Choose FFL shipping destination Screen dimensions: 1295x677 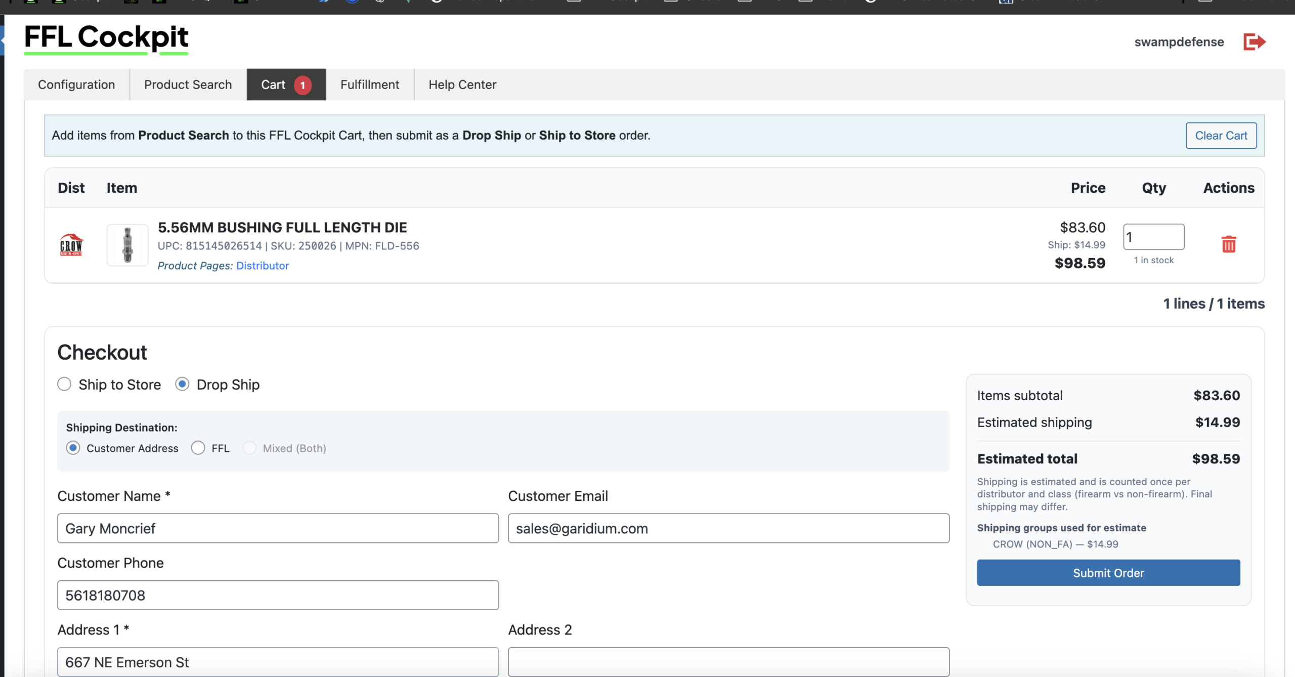(198, 448)
